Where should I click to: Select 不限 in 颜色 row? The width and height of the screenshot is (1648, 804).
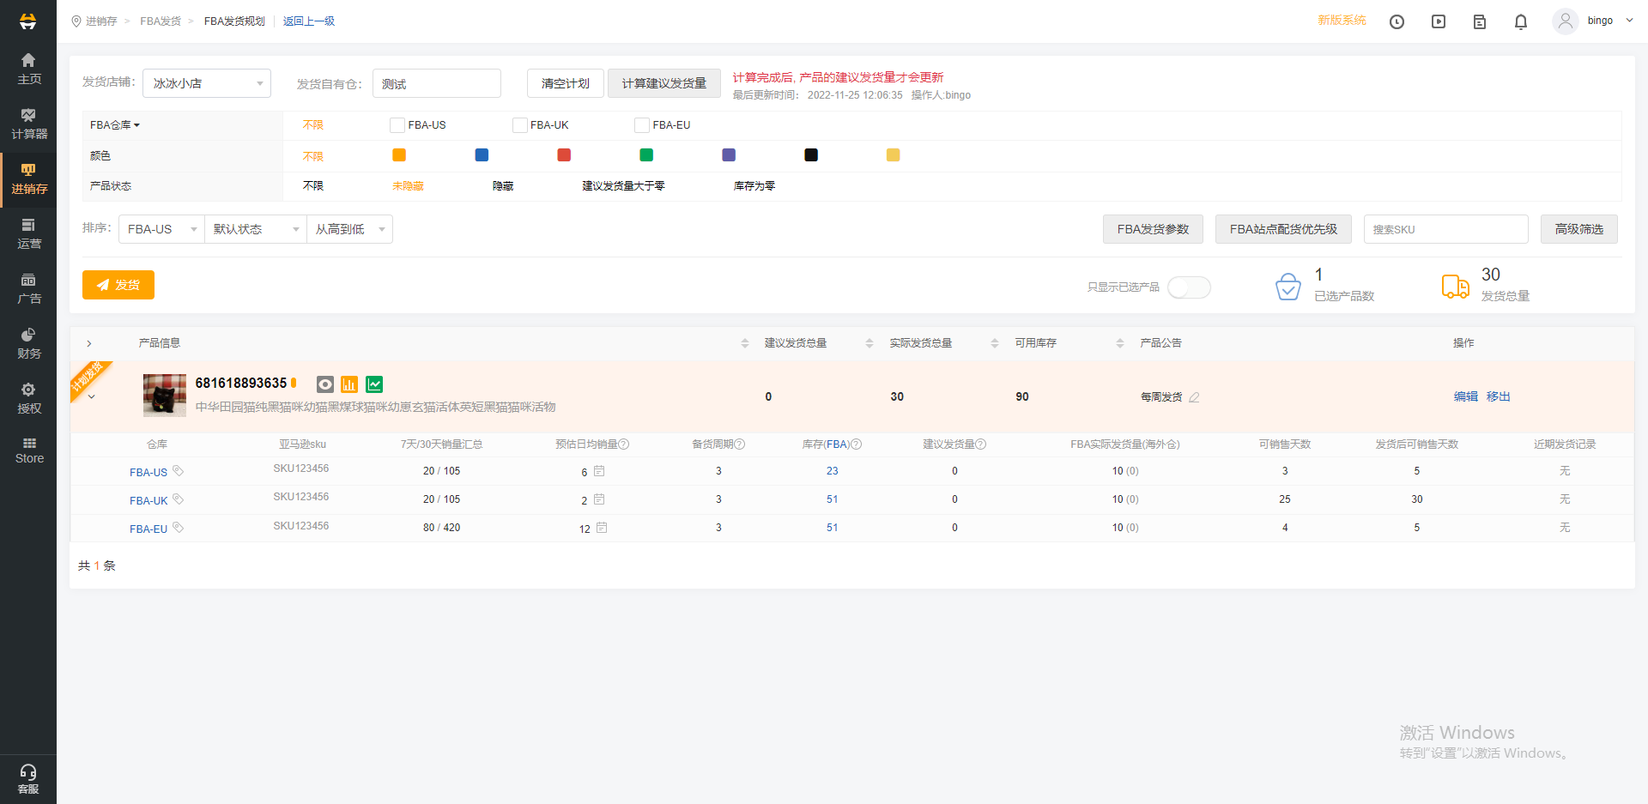(313, 156)
